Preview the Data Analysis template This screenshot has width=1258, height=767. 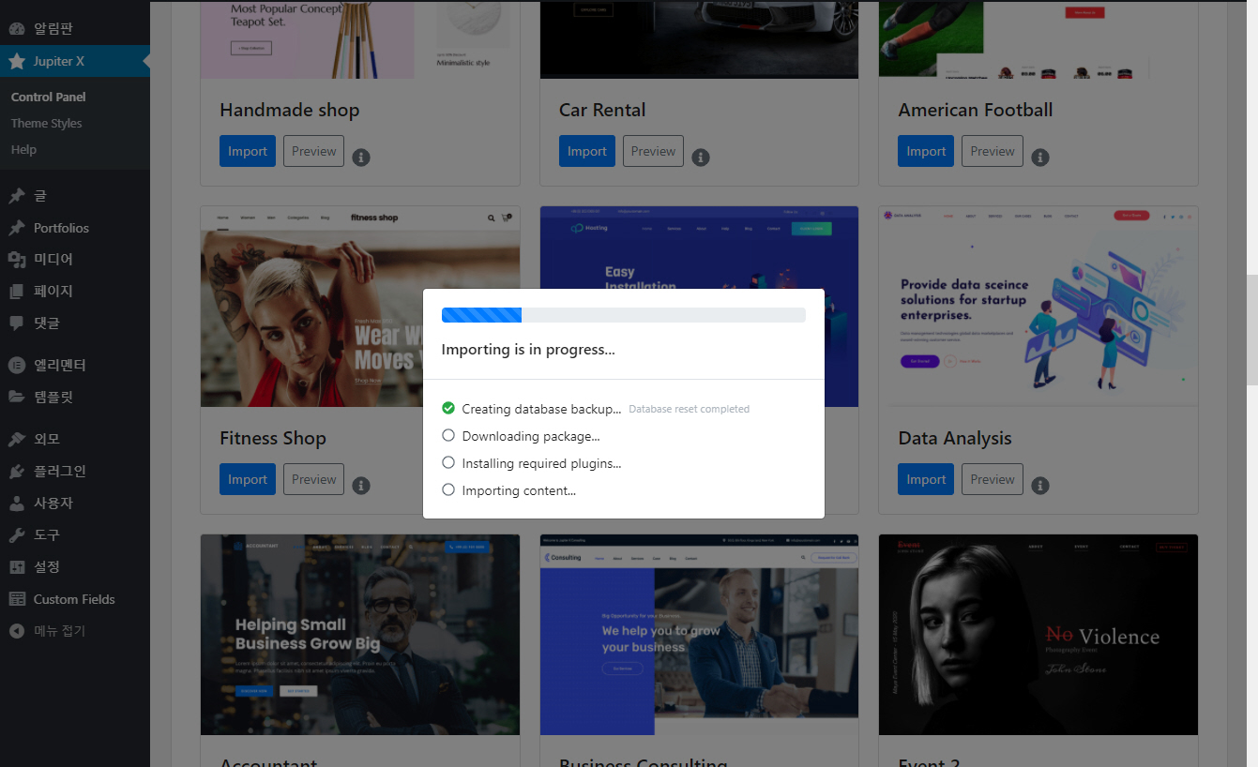(993, 479)
